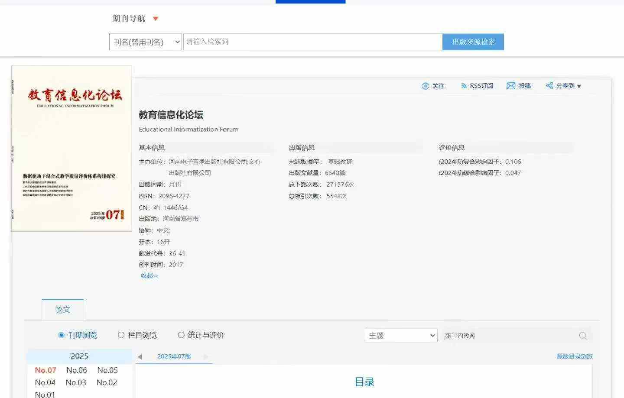Select the 刊期浏览 radio button
624x398 pixels.
tap(61, 335)
